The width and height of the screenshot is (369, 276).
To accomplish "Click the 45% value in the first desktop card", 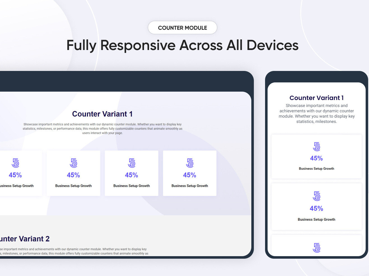I will coord(15,175).
